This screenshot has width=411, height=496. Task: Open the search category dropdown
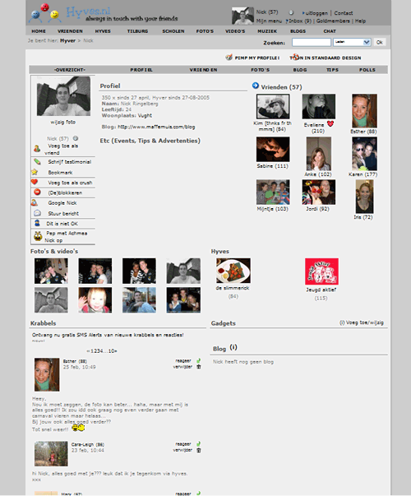(352, 42)
